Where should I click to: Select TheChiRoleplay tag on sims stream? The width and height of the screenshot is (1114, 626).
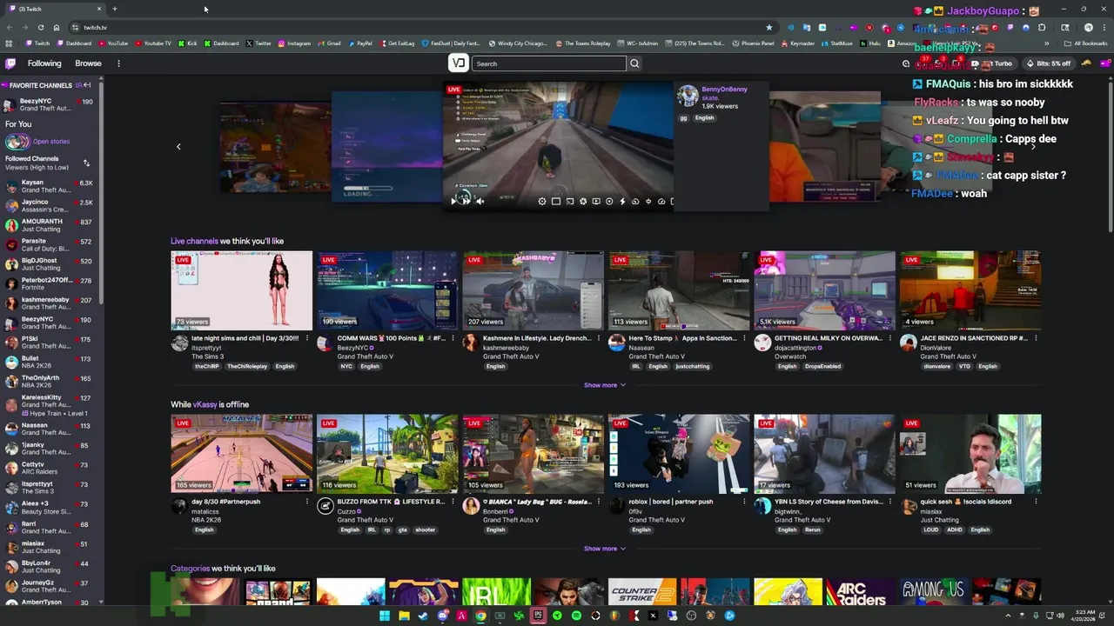click(247, 366)
